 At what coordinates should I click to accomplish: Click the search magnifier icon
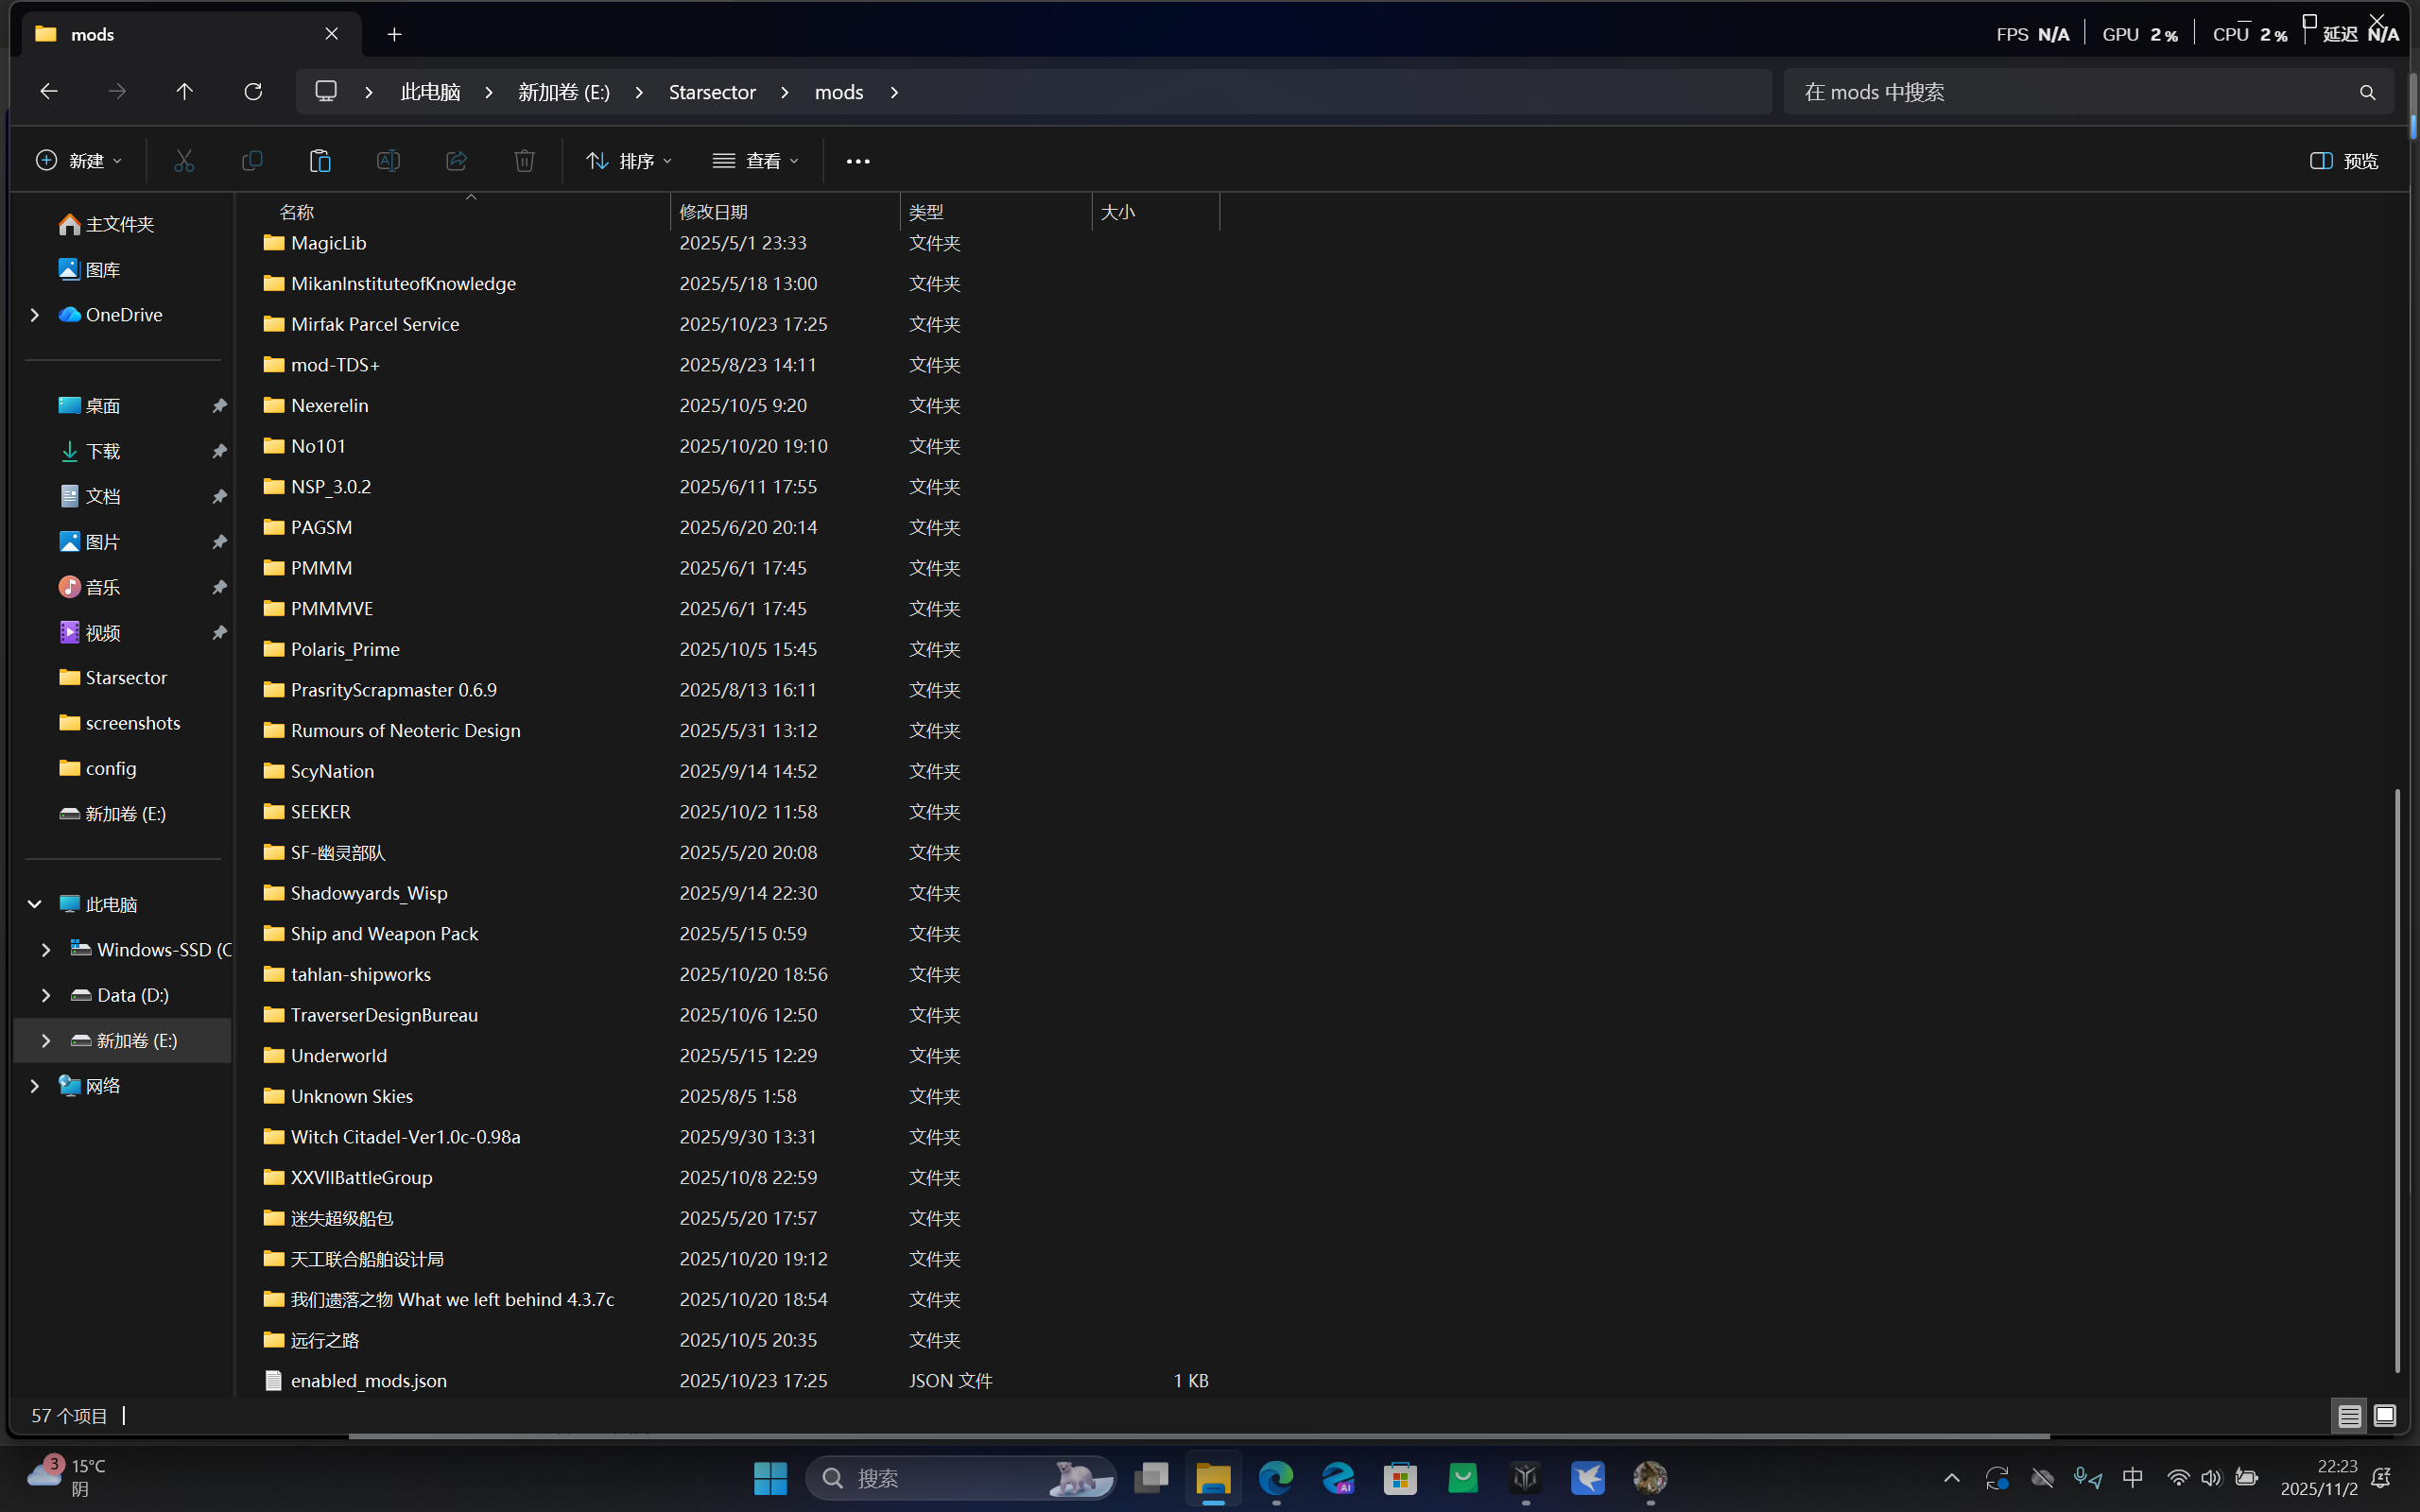[x=2367, y=93]
